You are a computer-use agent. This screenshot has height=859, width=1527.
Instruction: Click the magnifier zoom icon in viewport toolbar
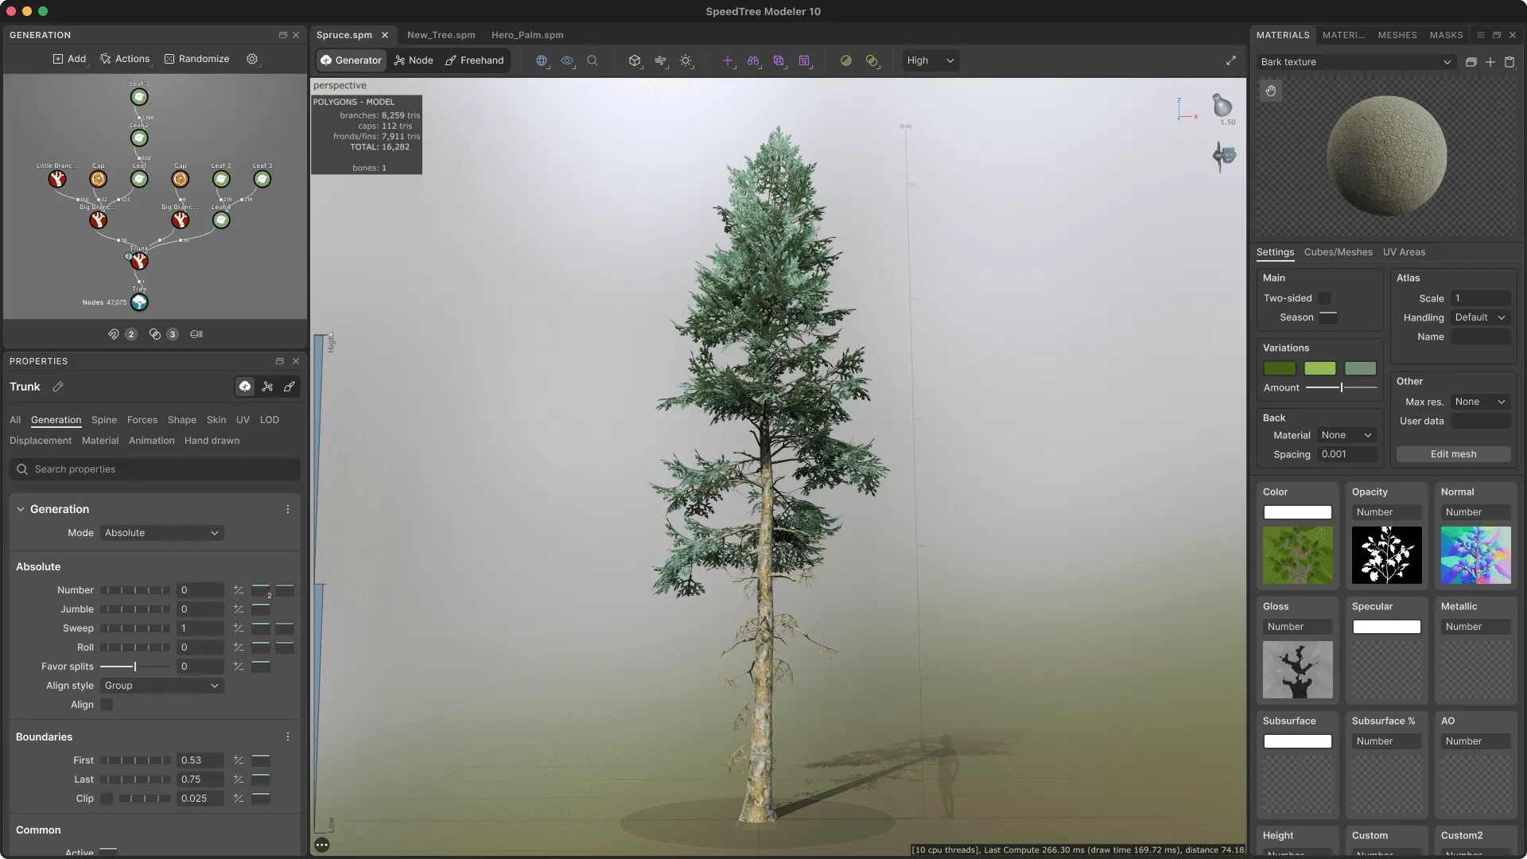[x=593, y=60]
